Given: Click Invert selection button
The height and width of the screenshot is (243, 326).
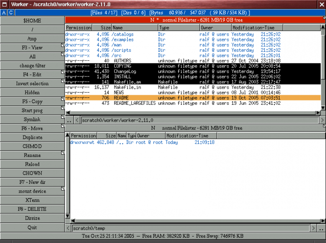Looking at the screenshot, I should pos(32,83).
